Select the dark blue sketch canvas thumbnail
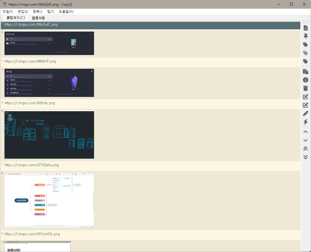This screenshot has width=311, height=252. pyautogui.click(x=49, y=134)
